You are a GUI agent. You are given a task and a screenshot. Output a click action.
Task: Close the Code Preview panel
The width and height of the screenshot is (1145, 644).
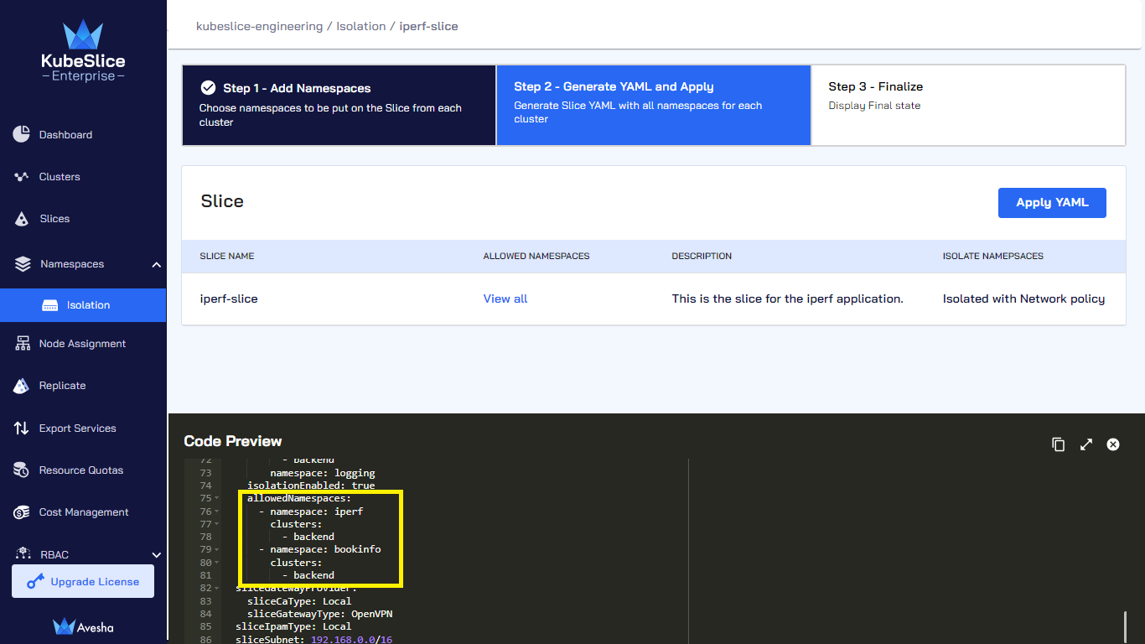coord(1113,444)
